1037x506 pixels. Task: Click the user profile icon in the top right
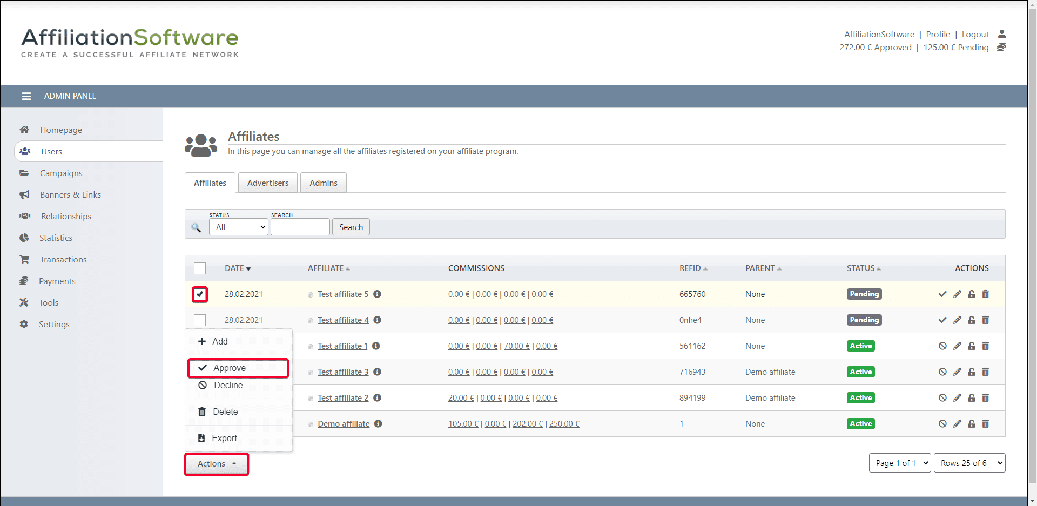(1001, 34)
